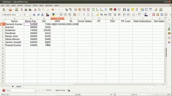Screen dimensions: 172x96
Task: Click the Print icon
Action: 26,10
